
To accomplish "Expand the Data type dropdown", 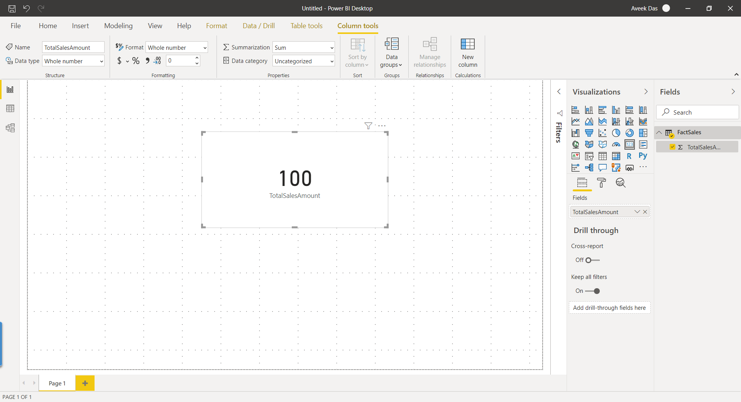I will tap(73, 61).
